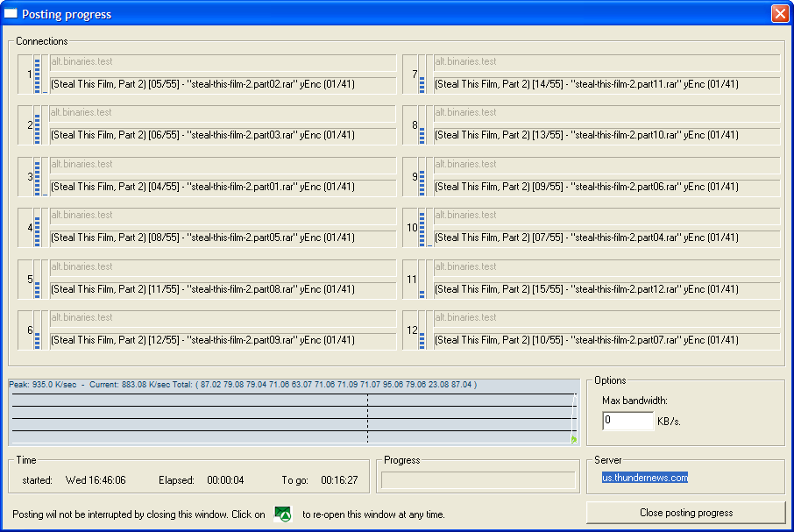Click the green posting reopen icon

(283, 514)
